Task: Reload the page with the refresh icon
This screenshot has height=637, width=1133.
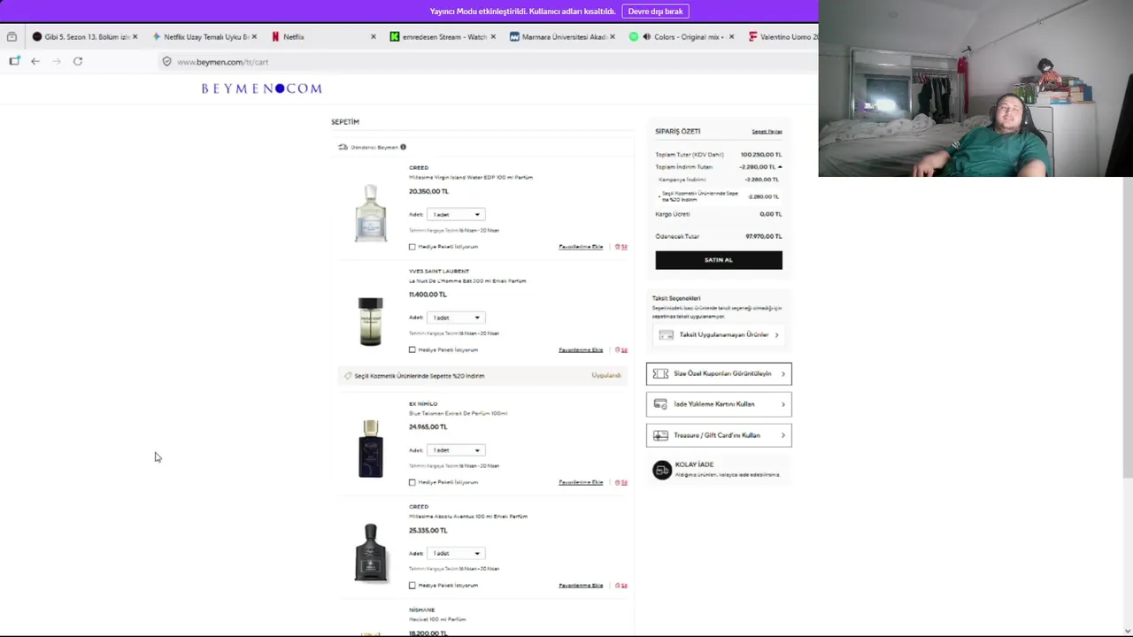Action: 78,61
